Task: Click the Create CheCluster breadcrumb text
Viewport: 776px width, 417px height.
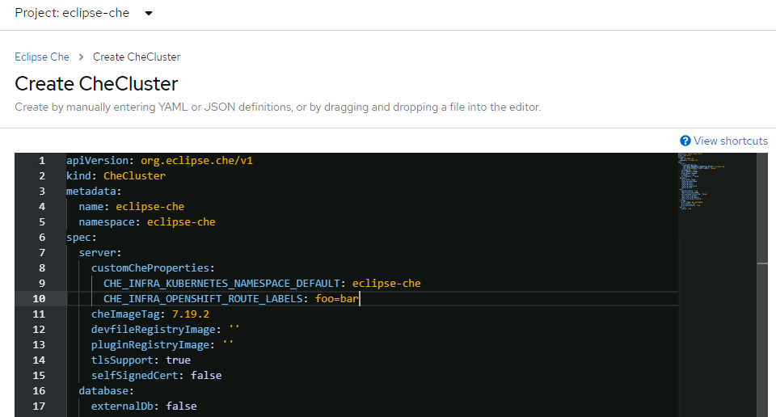Action: (x=137, y=57)
